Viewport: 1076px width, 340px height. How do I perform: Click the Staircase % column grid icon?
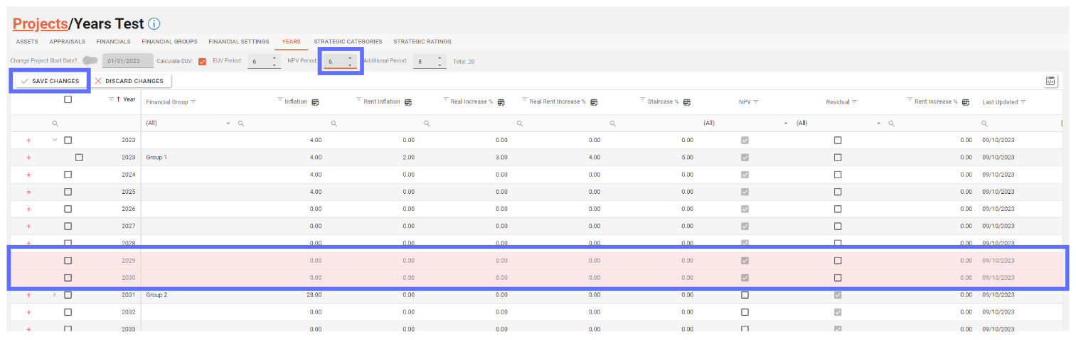point(687,102)
